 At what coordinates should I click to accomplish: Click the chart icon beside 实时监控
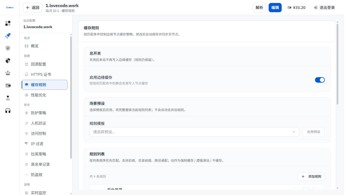point(27,193)
